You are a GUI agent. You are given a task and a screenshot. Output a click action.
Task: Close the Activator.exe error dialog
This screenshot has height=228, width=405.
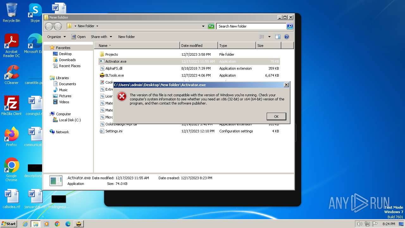(x=286, y=85)
